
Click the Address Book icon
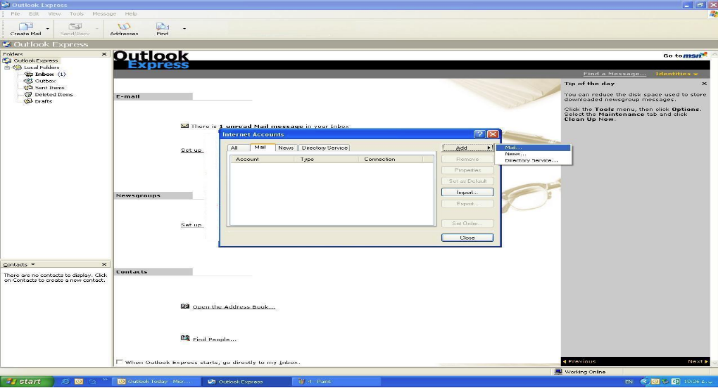click(185, 306)
